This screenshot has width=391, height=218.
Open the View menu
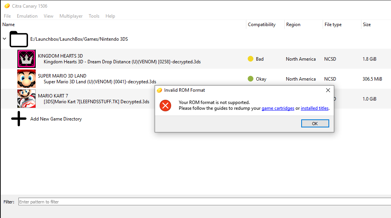(48, 16)
